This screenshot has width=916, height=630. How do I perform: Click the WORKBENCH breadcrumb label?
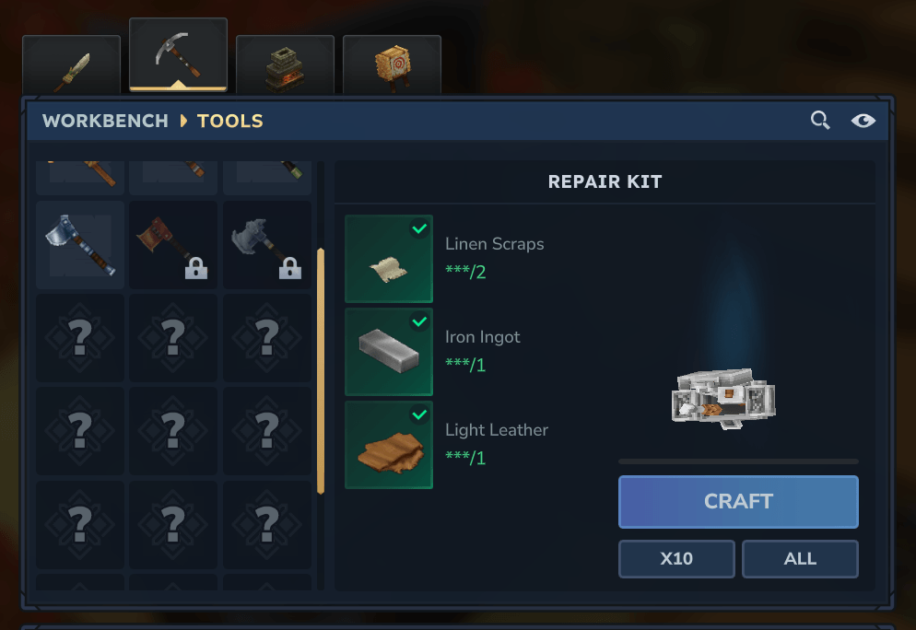point(105,121)
